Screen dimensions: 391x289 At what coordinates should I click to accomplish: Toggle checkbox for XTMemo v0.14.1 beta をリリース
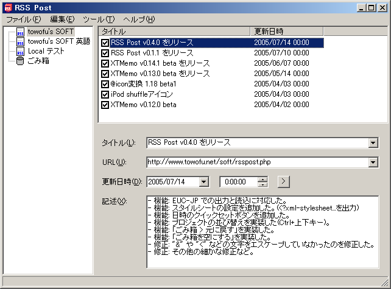point(105,63)
